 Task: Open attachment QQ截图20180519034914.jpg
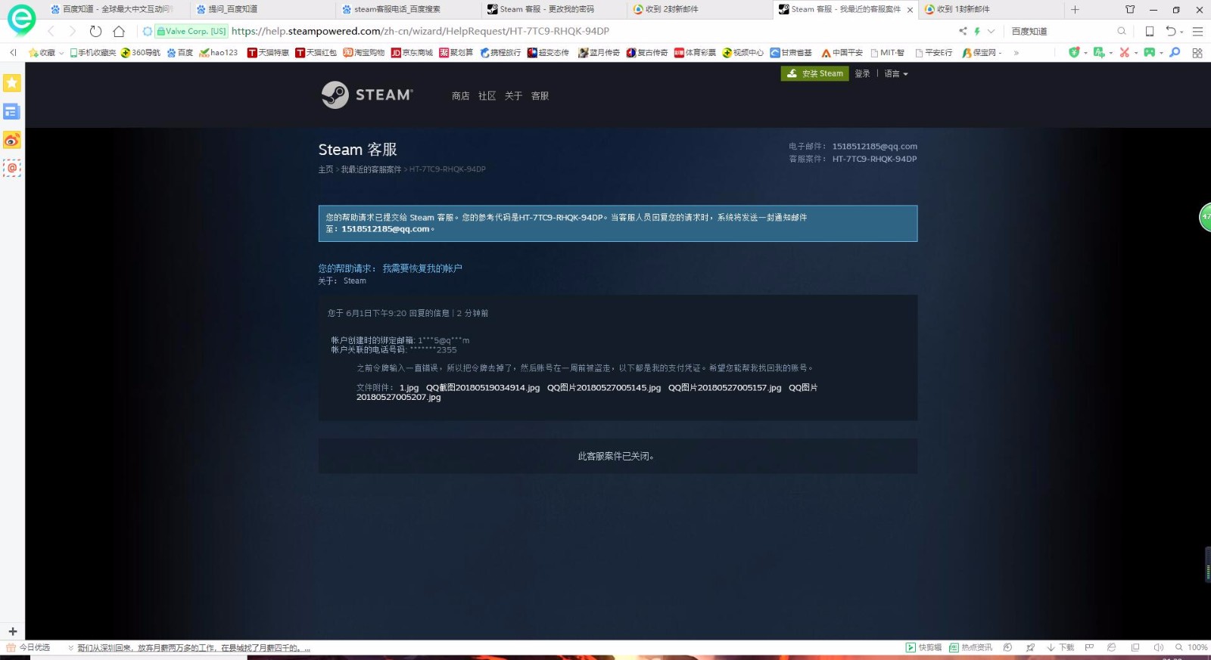tap(483, 388)
